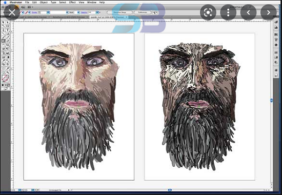Open the Window menu
This screenshot has height=195, width=282.
click(92, 3)
